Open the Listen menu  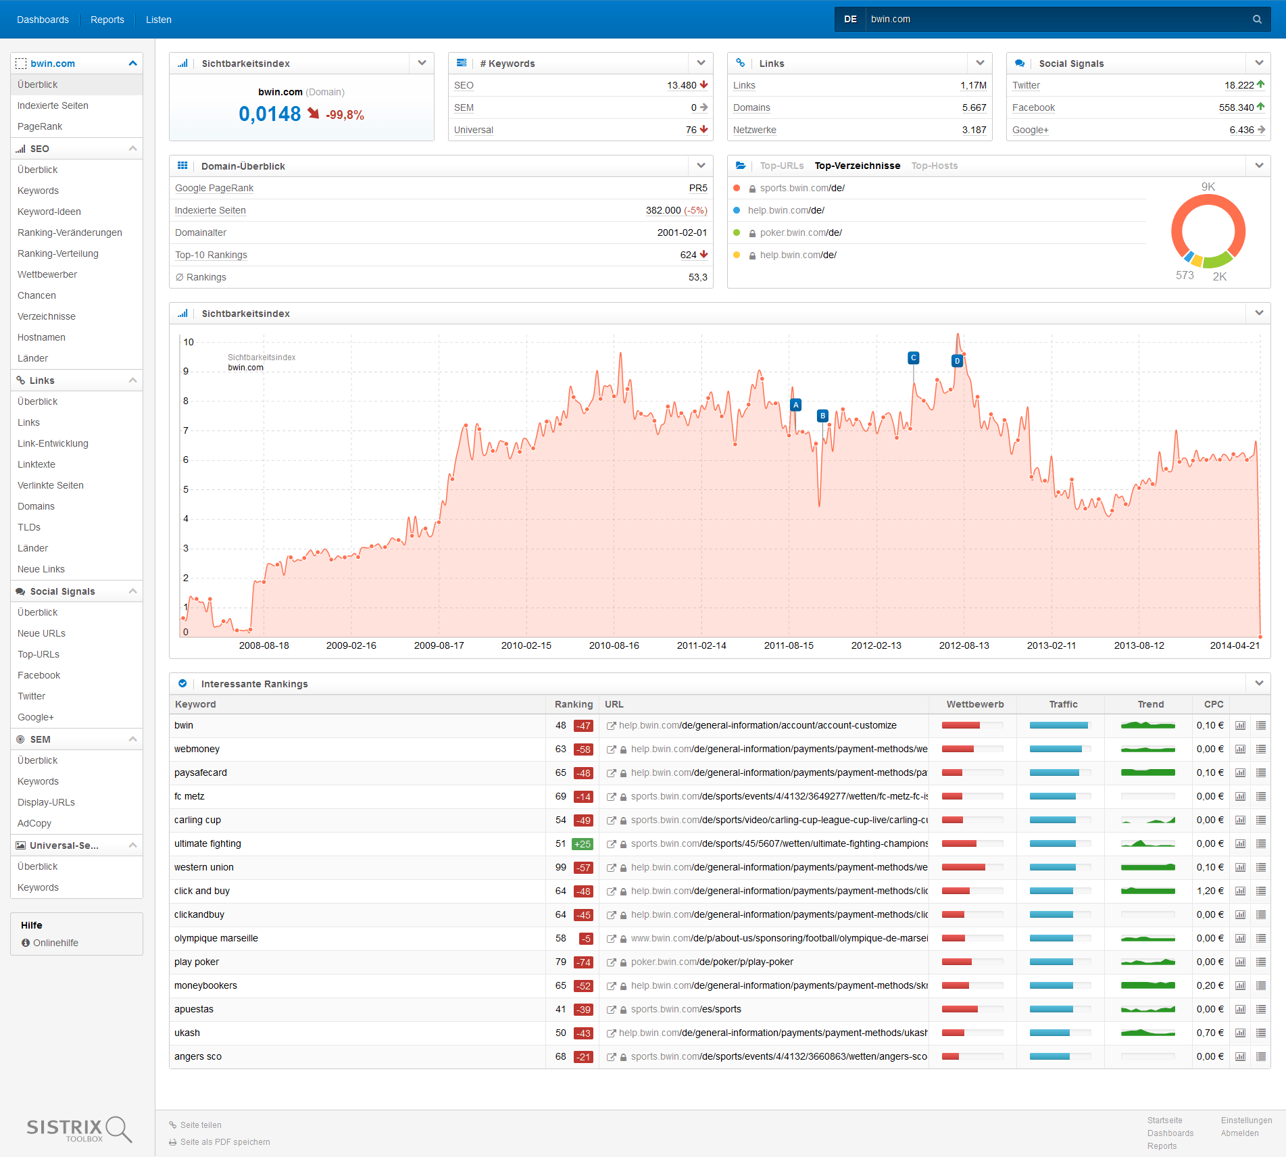pos(159,20)
